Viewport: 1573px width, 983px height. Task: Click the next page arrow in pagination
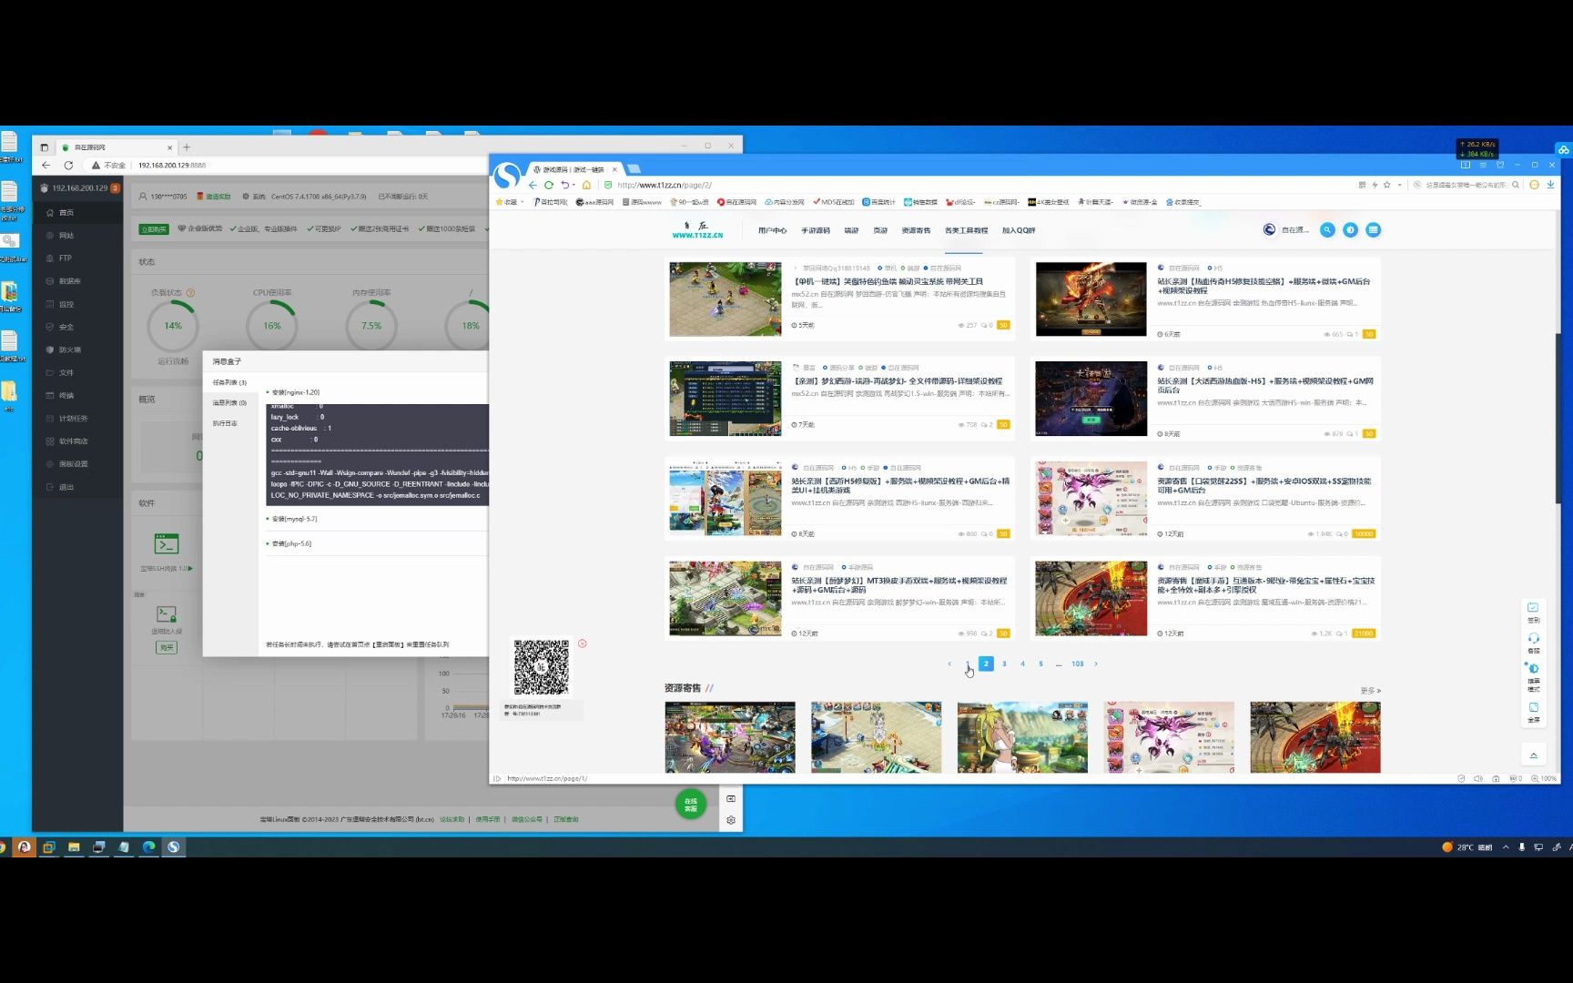pyautogui.click(x=1095, y=664)
